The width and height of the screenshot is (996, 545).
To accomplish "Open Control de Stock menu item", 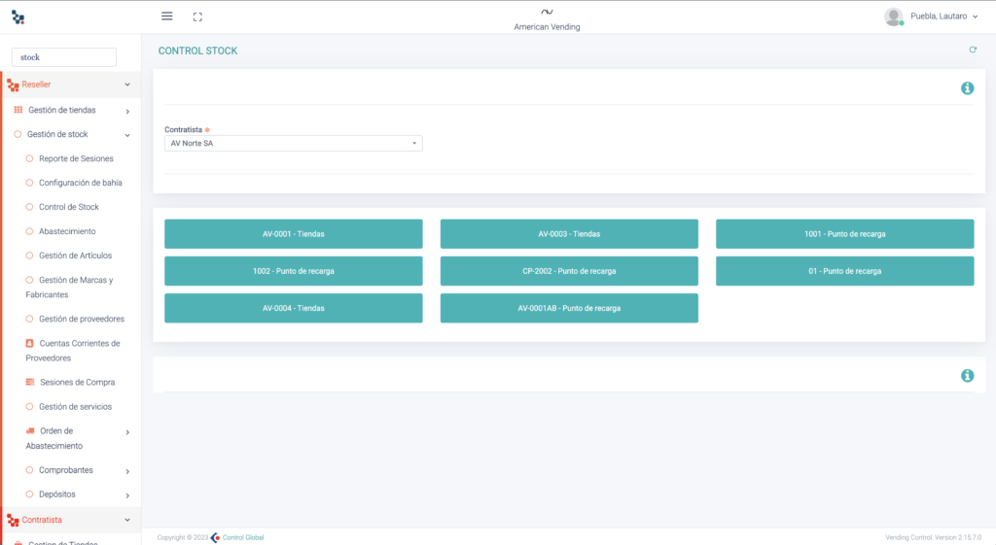I will tap(71, 207).
